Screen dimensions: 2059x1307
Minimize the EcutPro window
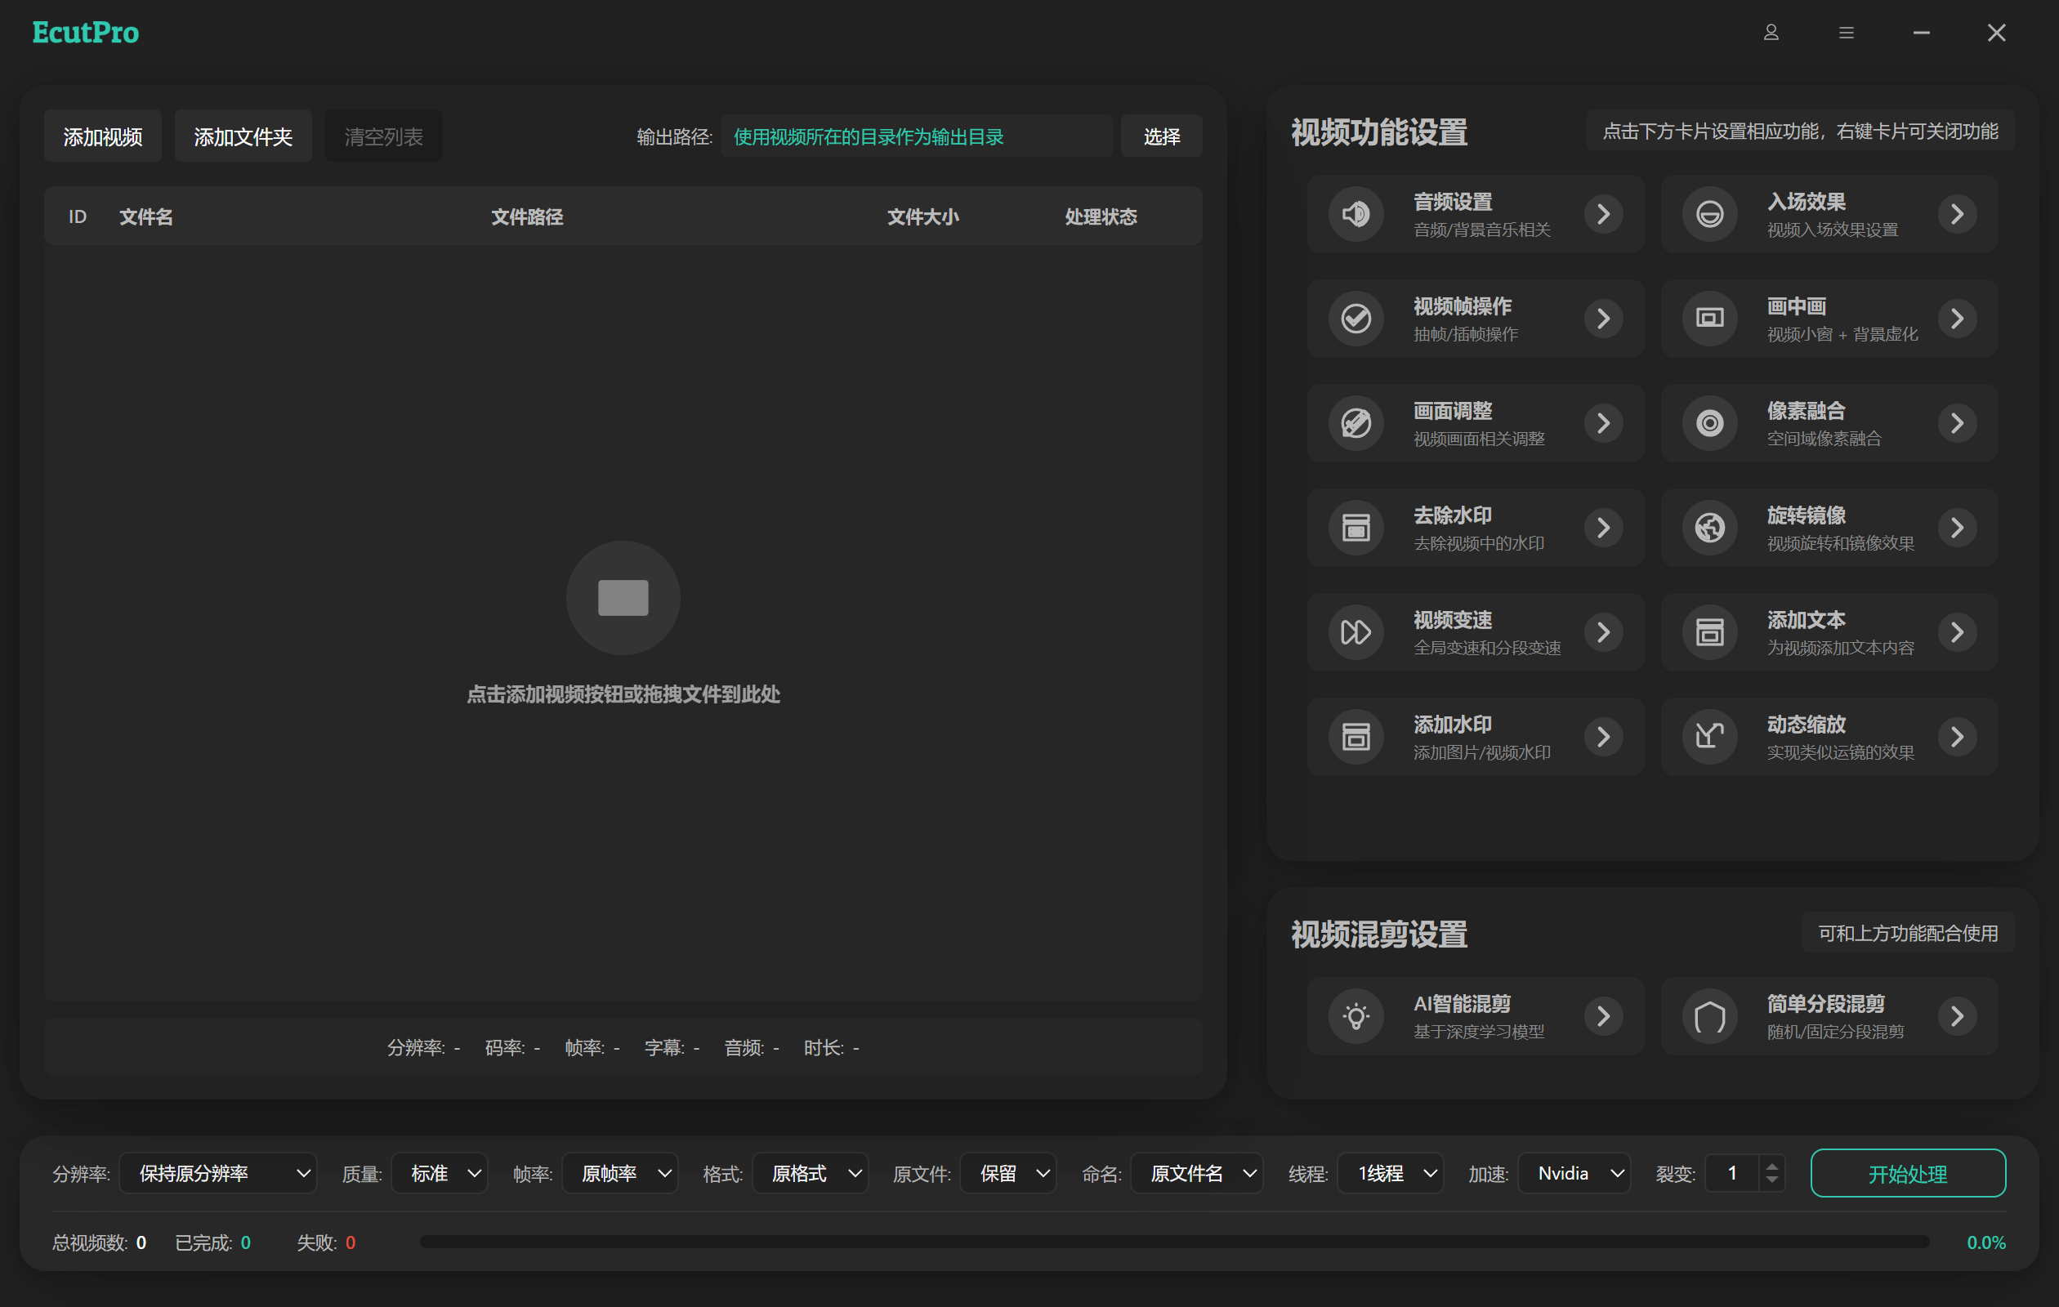pos(1922,33)
